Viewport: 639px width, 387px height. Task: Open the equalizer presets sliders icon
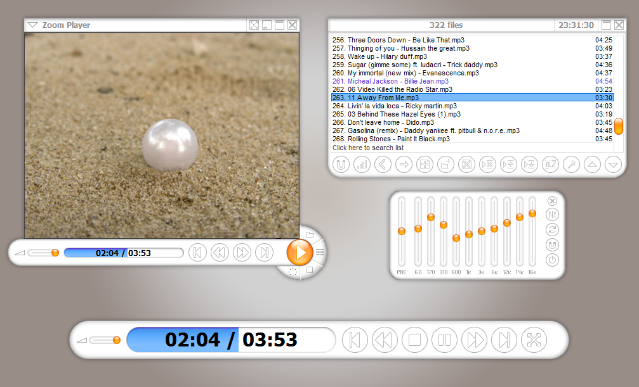(552, 215)
